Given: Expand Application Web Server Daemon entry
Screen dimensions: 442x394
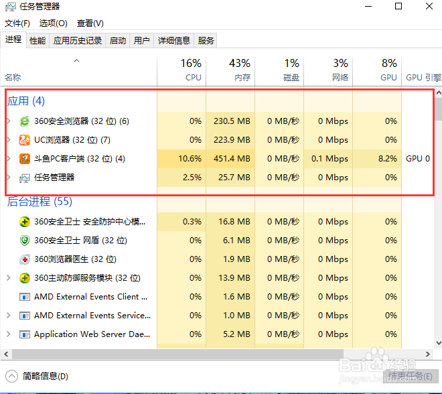Looking at the screenshot, I should tap(9, 334).
